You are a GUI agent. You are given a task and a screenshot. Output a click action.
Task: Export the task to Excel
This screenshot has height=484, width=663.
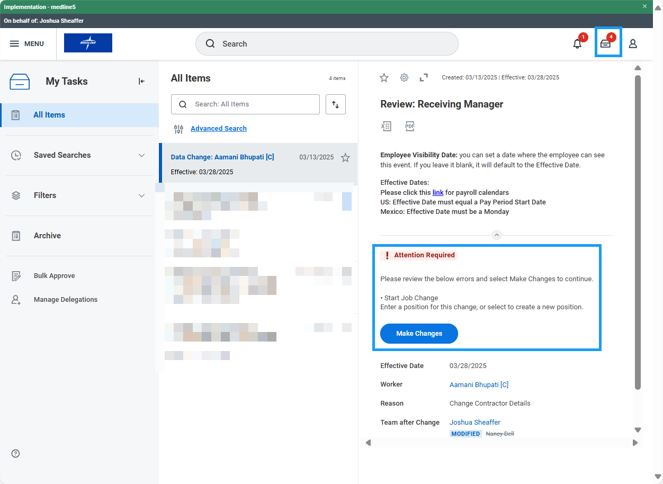click(386, 126)
